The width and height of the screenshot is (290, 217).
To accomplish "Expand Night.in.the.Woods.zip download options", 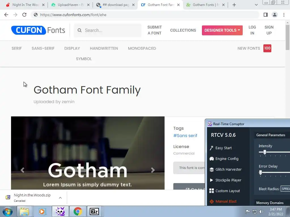I will 60,198.
